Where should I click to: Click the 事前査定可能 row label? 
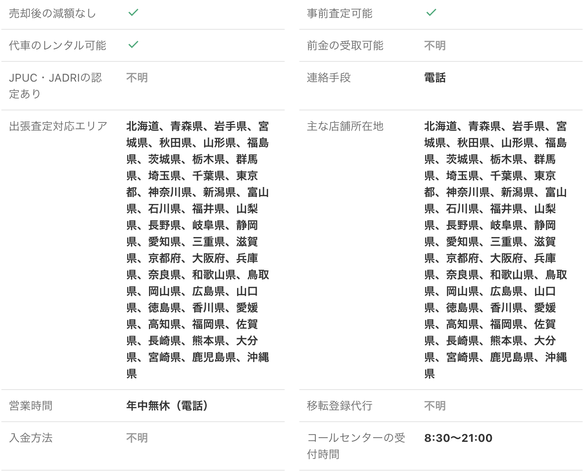[x=339, y=14]
